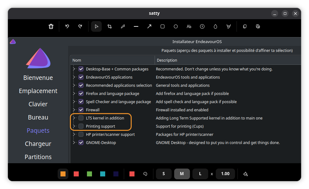Image resolution: width=309 pixels, height=189 pixels.
Task: Expand the GNOME-Desktop package group
Action: (x=74, y=142)
